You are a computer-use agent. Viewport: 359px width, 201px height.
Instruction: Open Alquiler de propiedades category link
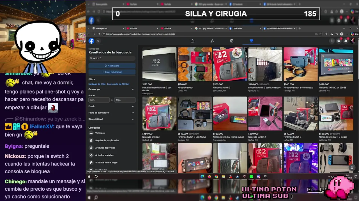pyautogui.click(x=107, y=140)
